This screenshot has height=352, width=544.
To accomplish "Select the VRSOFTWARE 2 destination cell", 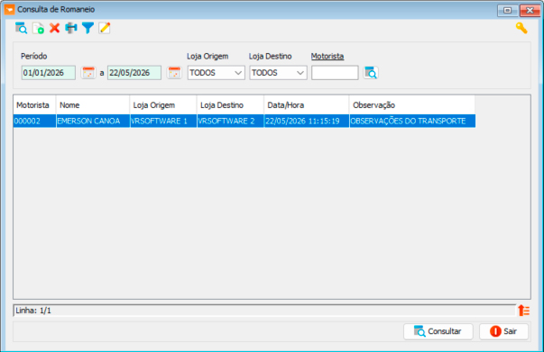I will (230, 122).
